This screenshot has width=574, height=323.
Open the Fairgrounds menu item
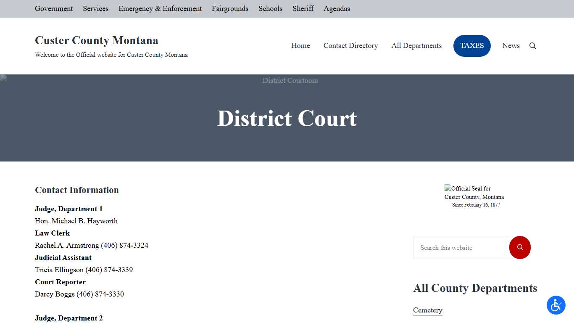coord(230,8)
